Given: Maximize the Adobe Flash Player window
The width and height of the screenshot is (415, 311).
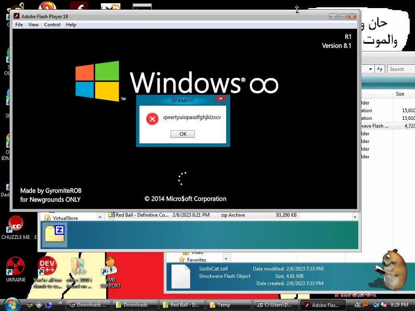Looking at the screenshot, I should (342, 16).
